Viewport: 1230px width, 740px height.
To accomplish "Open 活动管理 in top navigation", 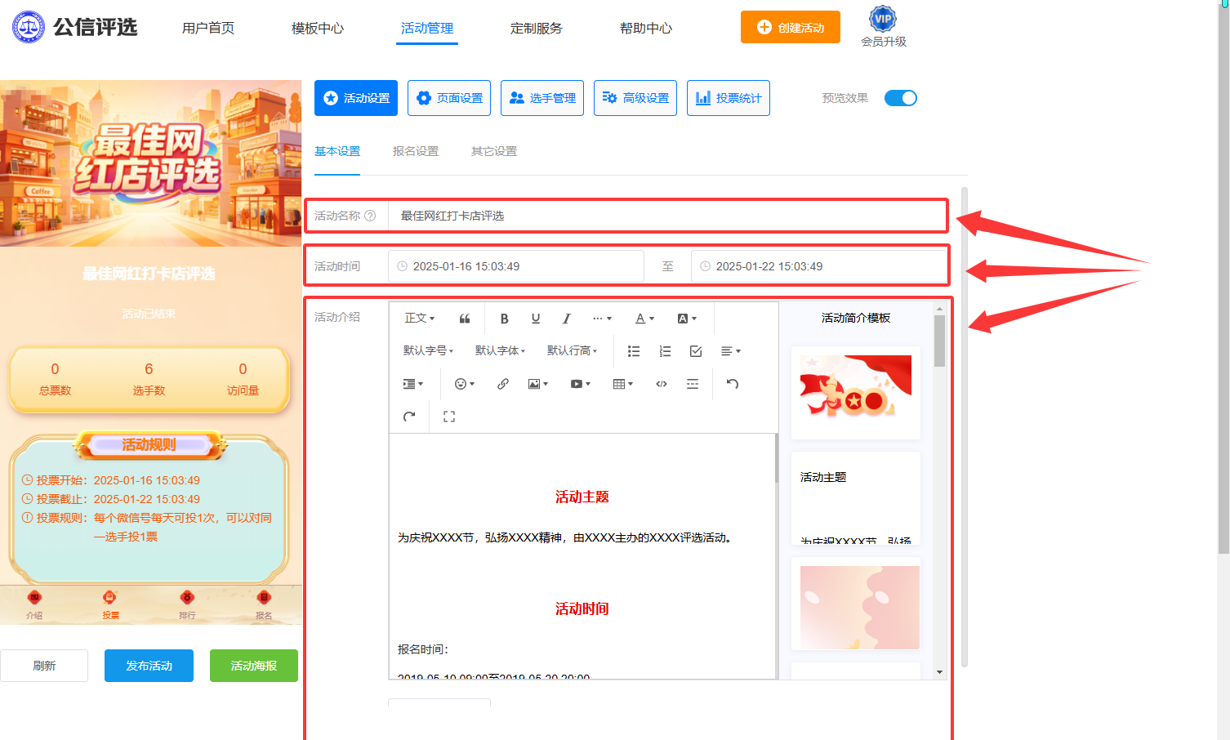I will coord(427,28).
